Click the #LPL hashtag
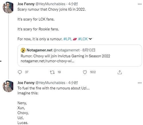Image resolution: width=143 pixels, height=125 pixels. [68, 39]
